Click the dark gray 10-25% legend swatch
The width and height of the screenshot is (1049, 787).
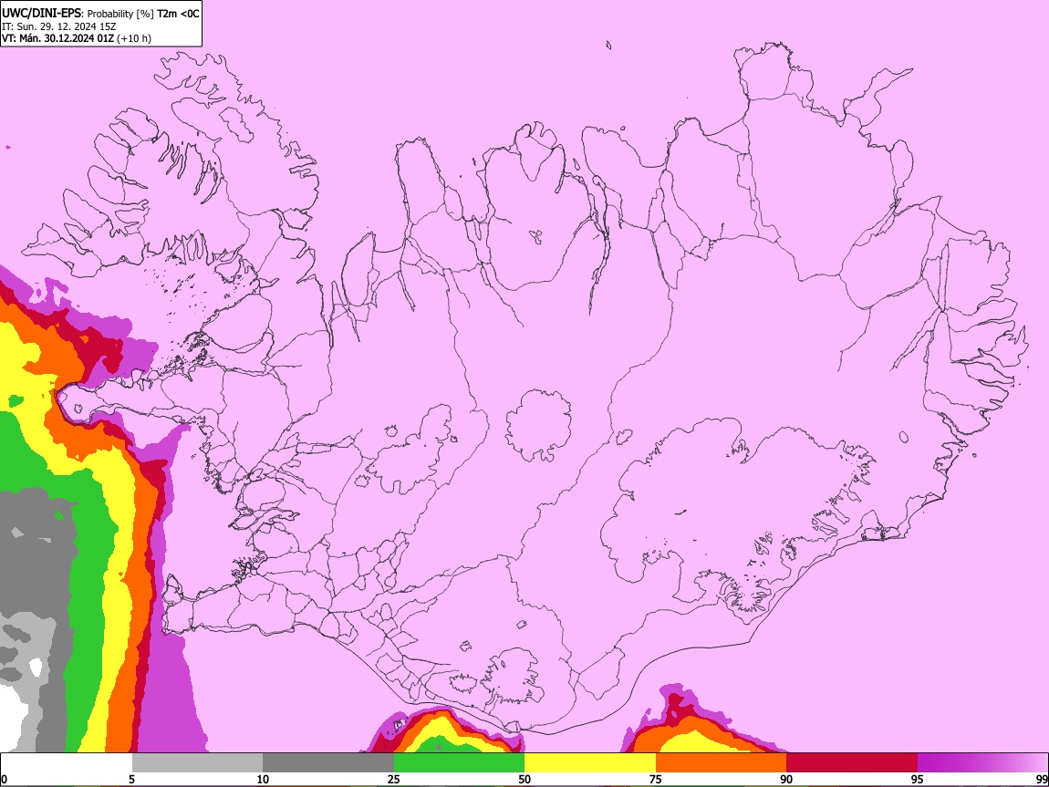(x=327, y=763)
